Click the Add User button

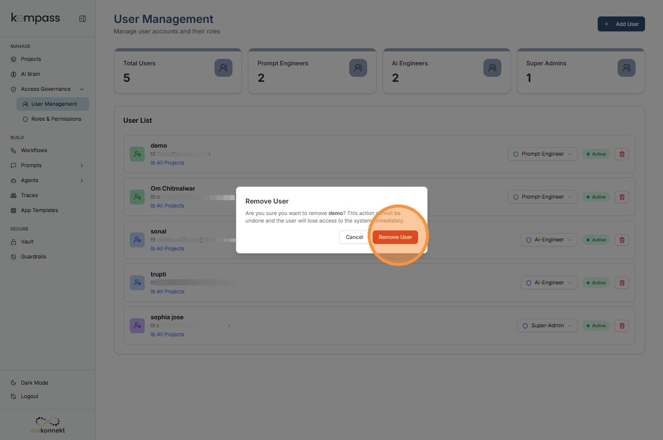tap(621, 24)
